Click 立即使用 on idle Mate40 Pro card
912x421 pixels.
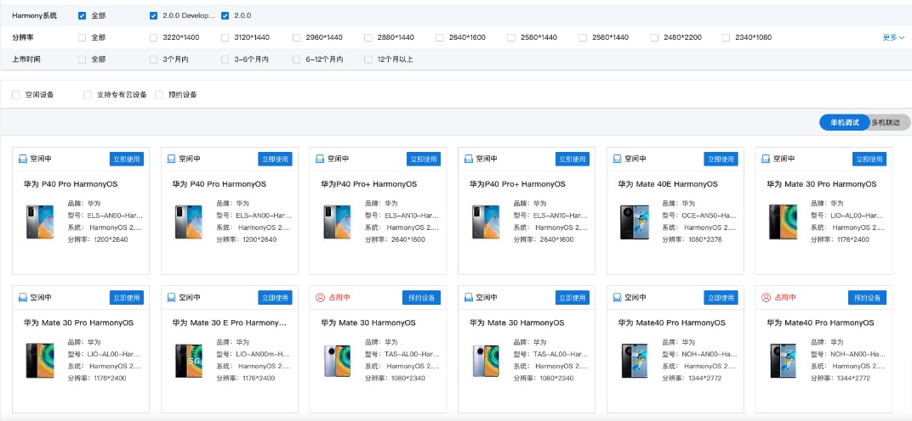click(721, 298)
